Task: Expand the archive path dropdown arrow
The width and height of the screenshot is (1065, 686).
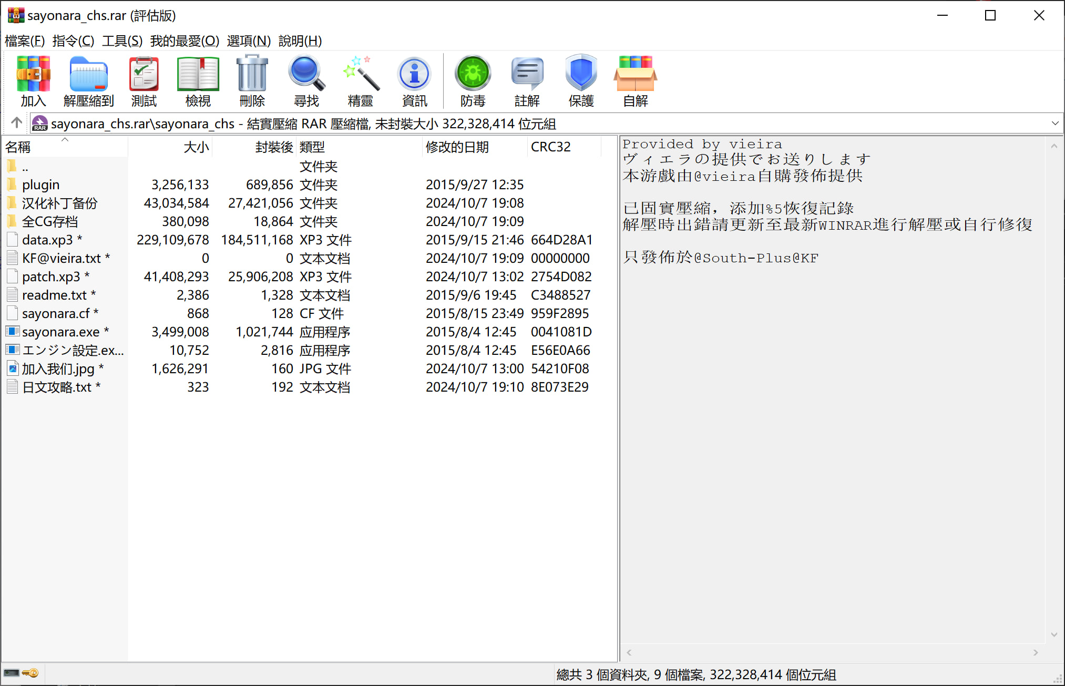Action: point(1054,124)
